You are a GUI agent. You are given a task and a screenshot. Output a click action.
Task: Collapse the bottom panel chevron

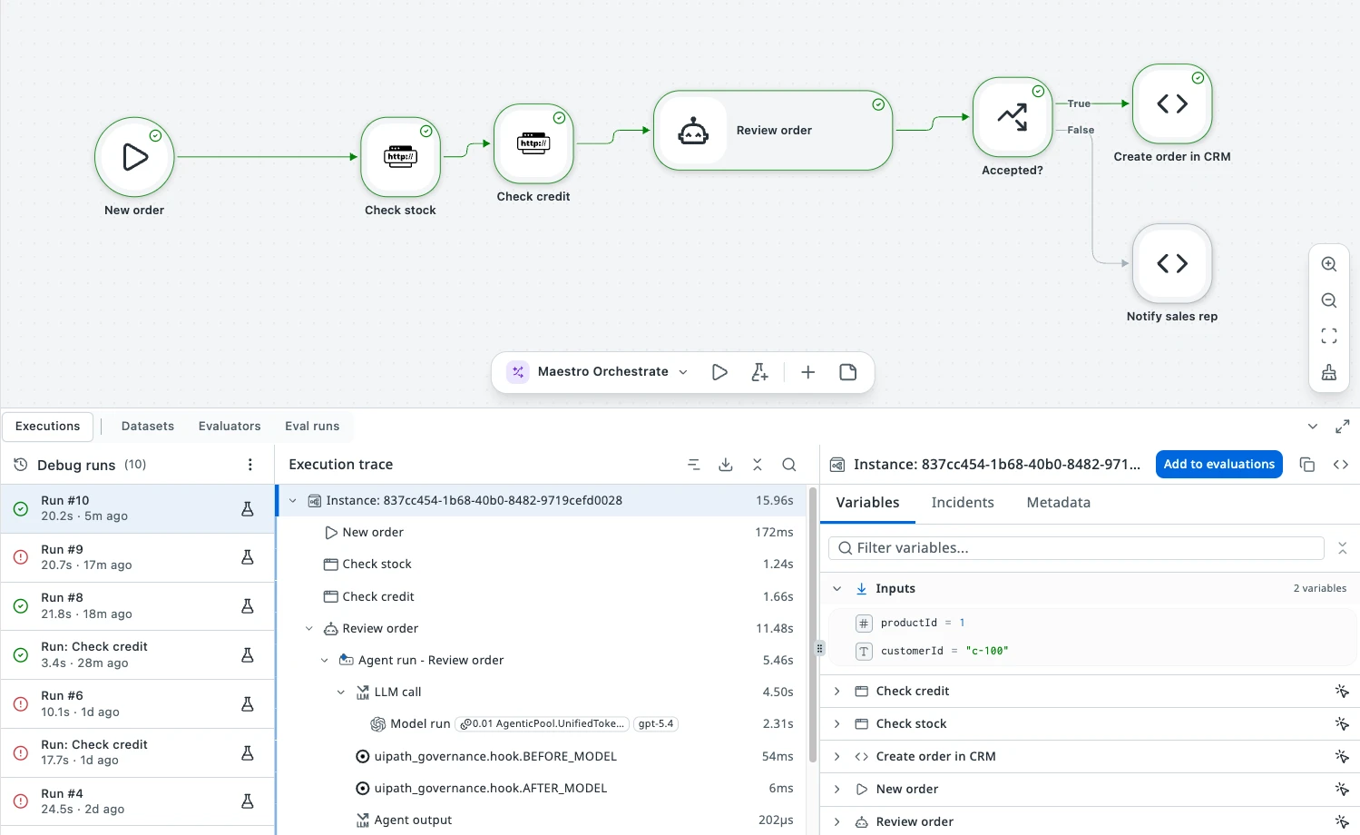1313,427
